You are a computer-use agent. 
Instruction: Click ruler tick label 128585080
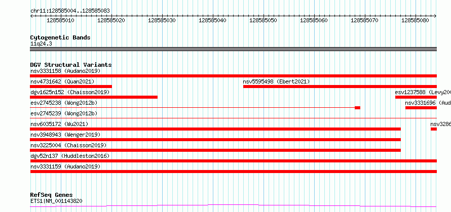(416, 20)
